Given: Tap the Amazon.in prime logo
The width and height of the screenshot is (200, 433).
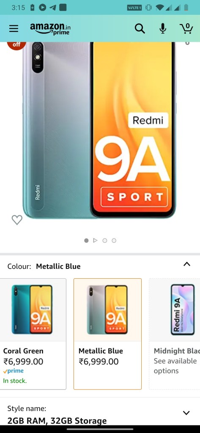Looking at the screenshot, I should (x=50, y=28).
